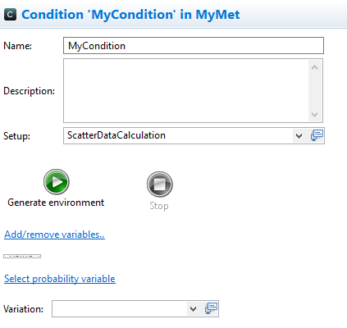The width and height of the screenshot is (347, 328).
Task: Click the Description scrollbar track between arrows
Action: click(314, 91)
